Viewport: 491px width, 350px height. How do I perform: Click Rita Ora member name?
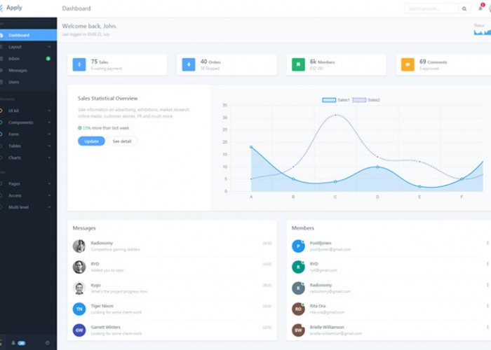tap(318, 306)
